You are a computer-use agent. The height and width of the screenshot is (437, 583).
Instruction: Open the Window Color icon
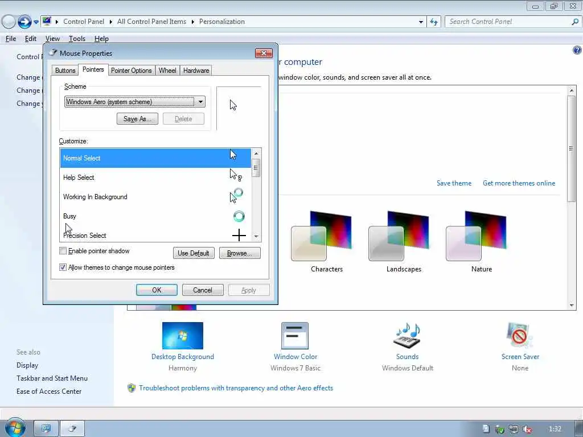295,336
